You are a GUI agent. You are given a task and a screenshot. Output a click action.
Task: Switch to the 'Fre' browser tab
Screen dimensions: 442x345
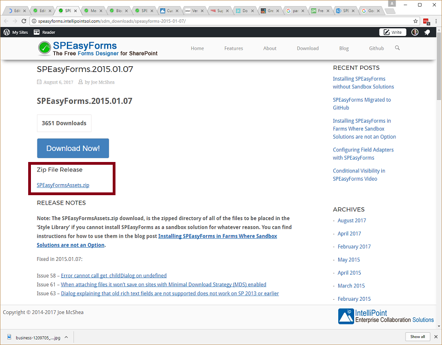click(x=320, y=11)
